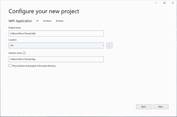Screen dimensions: 177x117
Task: Enable Place solution and project in same directory
Action: pyautogui.click(x=10, y=65)
